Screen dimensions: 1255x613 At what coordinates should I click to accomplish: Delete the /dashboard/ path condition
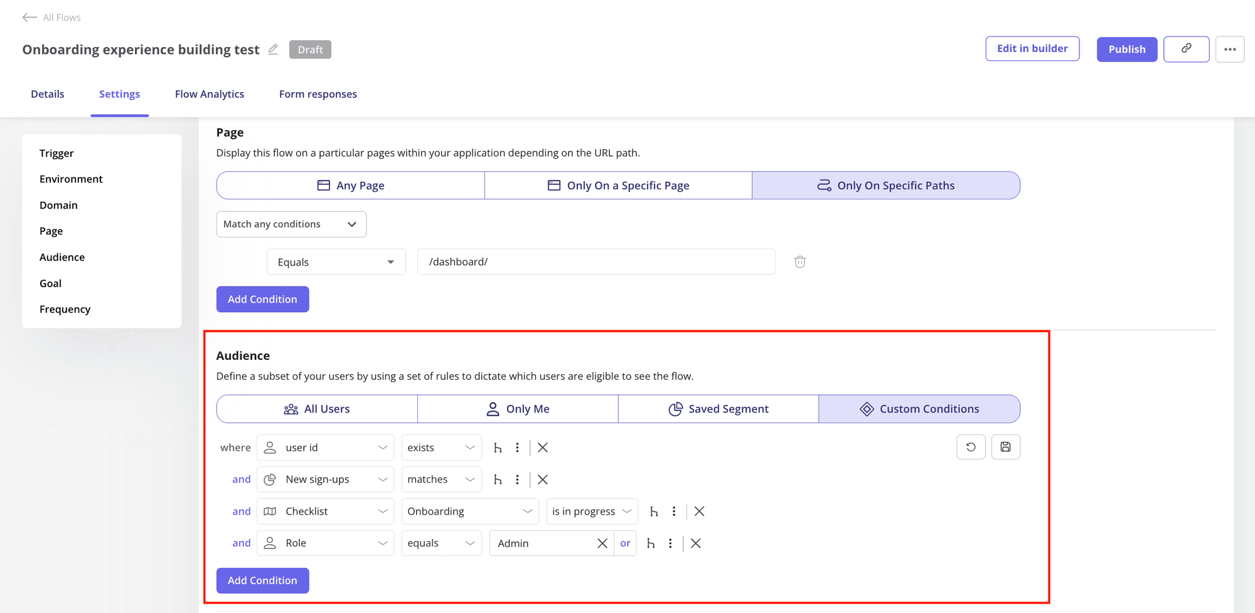pyautogui.click(x=799, y=262)
